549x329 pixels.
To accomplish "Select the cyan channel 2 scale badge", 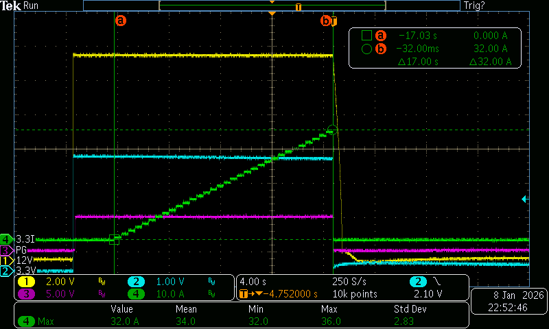I will [x=137, y=282].
